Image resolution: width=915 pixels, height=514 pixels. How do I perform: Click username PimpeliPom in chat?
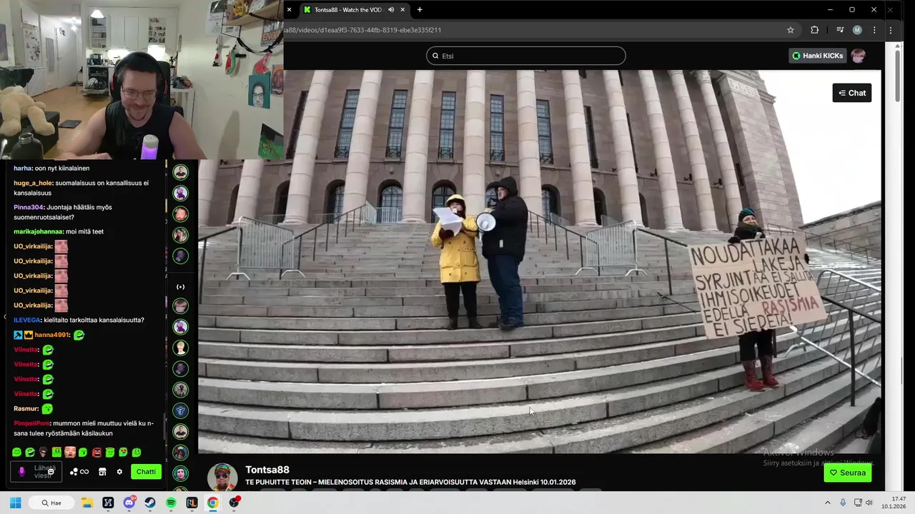pyautogui.click(x=31, y=423)
